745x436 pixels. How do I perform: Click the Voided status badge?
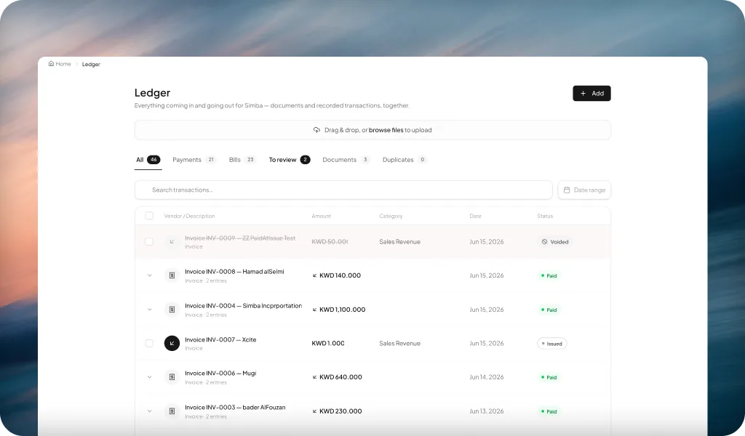click(x=555, y=242)
